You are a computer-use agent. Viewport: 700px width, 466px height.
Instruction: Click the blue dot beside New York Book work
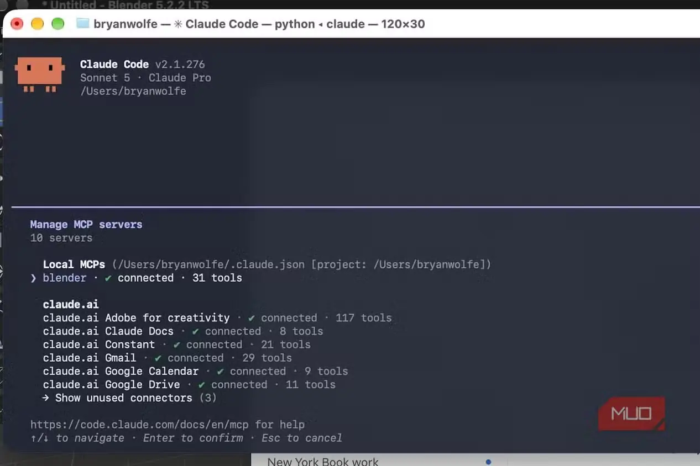488,461
